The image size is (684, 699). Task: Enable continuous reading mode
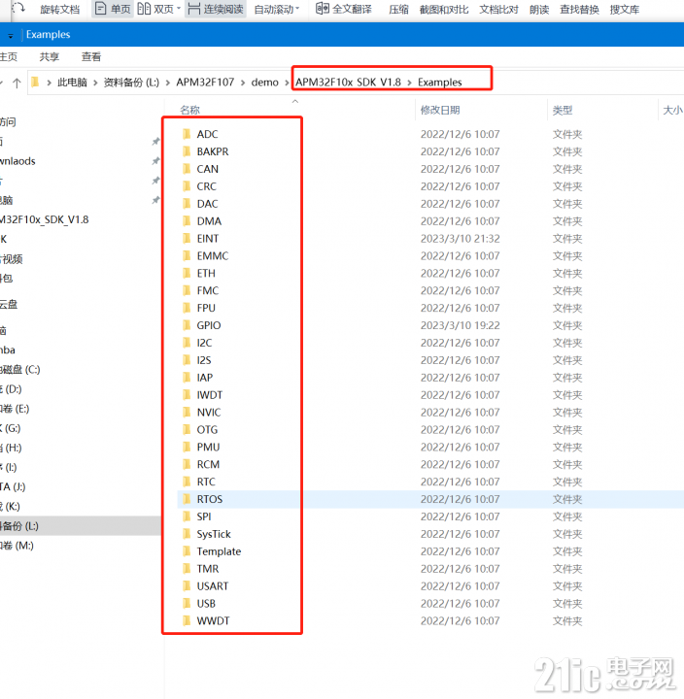216,9
